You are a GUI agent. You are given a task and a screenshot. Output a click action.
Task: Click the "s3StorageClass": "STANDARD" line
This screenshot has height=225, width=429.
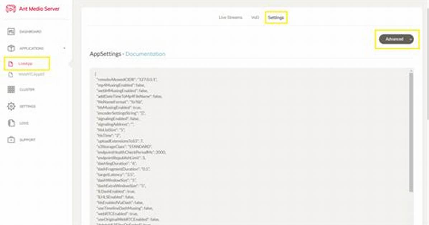coord(124,147)
